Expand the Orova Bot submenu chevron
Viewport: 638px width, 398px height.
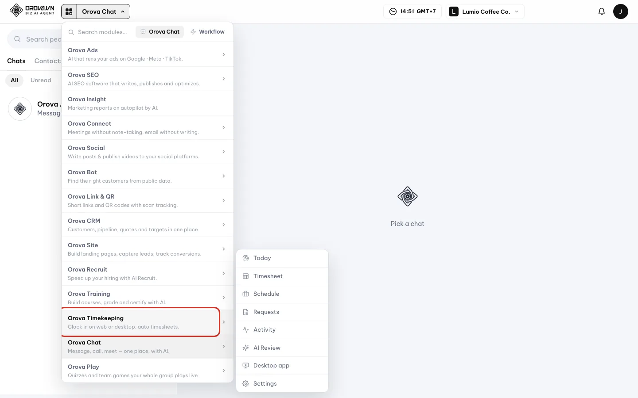224,176
